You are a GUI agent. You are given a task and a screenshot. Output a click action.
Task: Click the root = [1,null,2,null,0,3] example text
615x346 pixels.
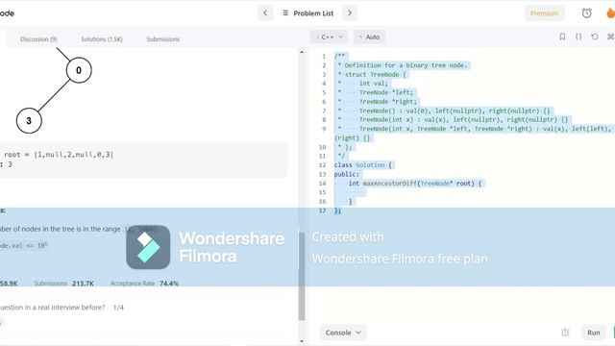tap(59, 155)
